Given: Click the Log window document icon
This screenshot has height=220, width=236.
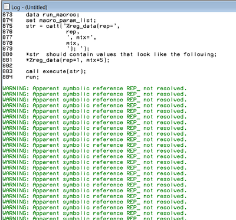Looking at the screenshot, I should click(x=6, y=7).
